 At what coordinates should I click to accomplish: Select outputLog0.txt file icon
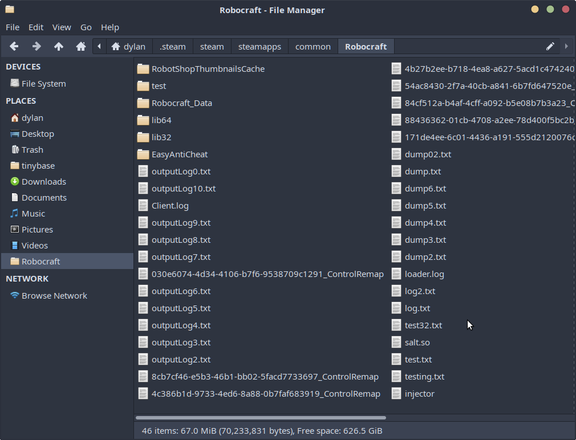[143, 172]
